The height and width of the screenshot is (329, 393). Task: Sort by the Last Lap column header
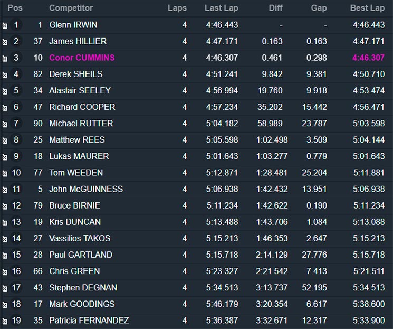(222, 8)
